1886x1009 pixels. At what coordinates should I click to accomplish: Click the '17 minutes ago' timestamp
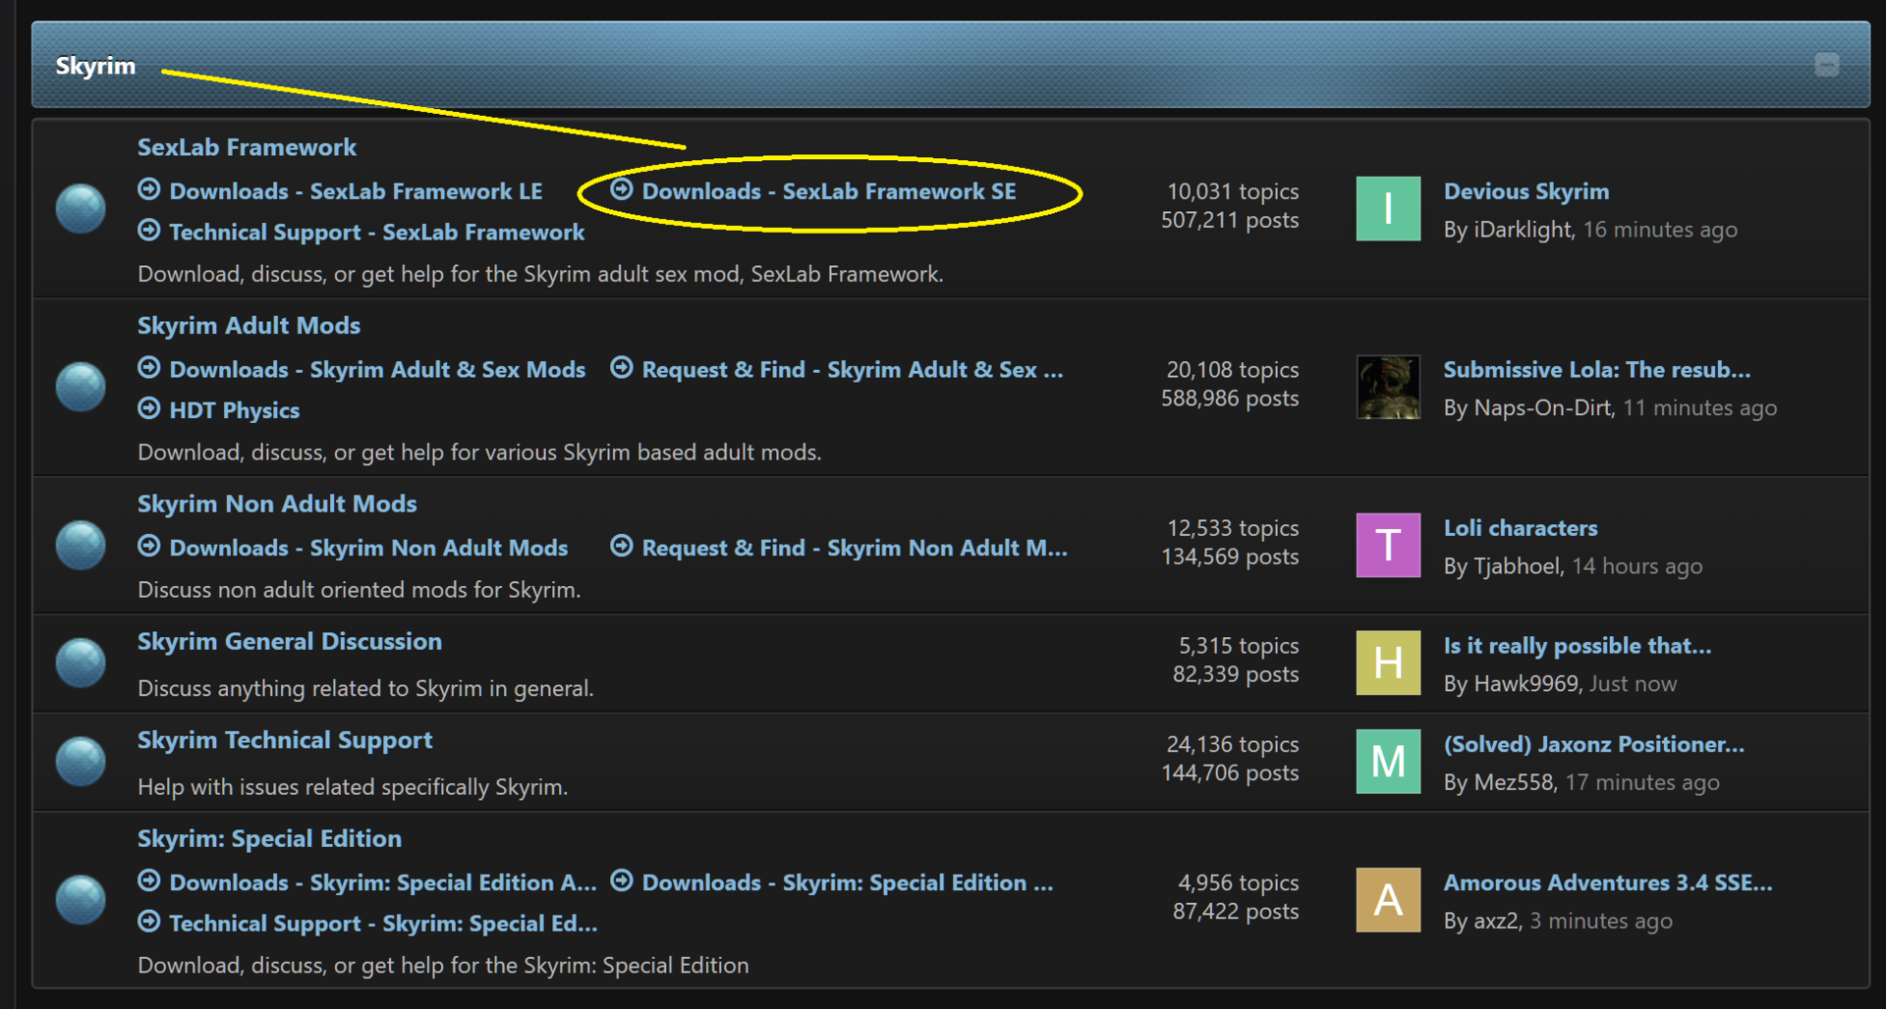pyautogui.click(x=1642, y=783)
